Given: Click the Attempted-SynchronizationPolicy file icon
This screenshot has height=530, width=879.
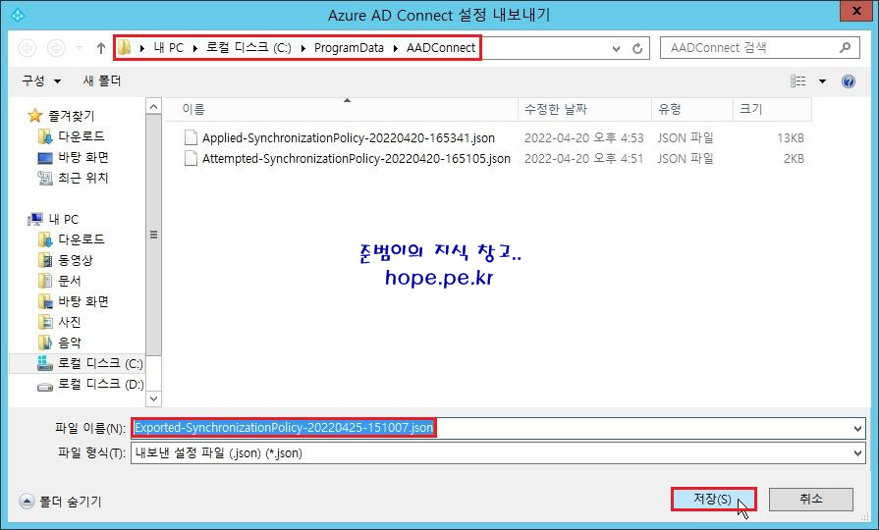Looking at the screenshot, I should (x=192, y=159).
